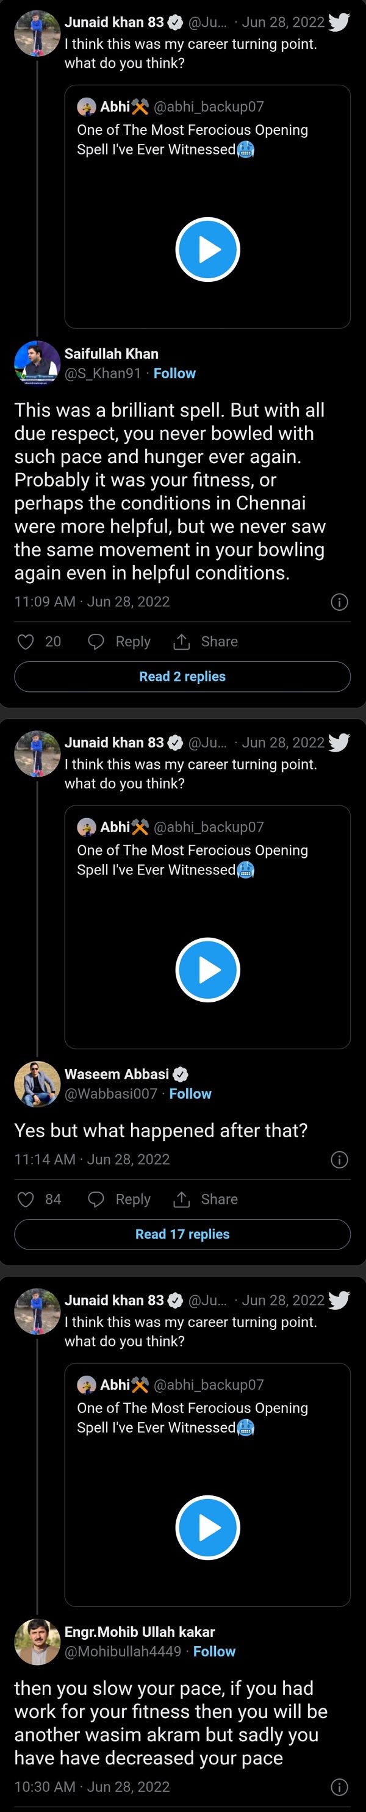
Task: Follow the @Wabbasi007 account
Action: pyautogui.click(x=190, y=1094)
